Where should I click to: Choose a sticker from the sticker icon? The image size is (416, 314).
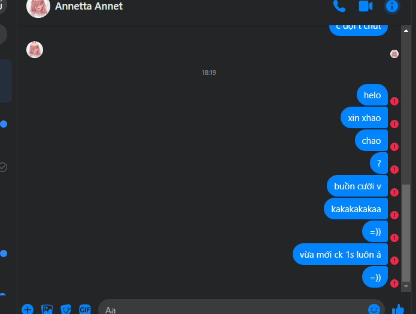(x=66, y=309)
